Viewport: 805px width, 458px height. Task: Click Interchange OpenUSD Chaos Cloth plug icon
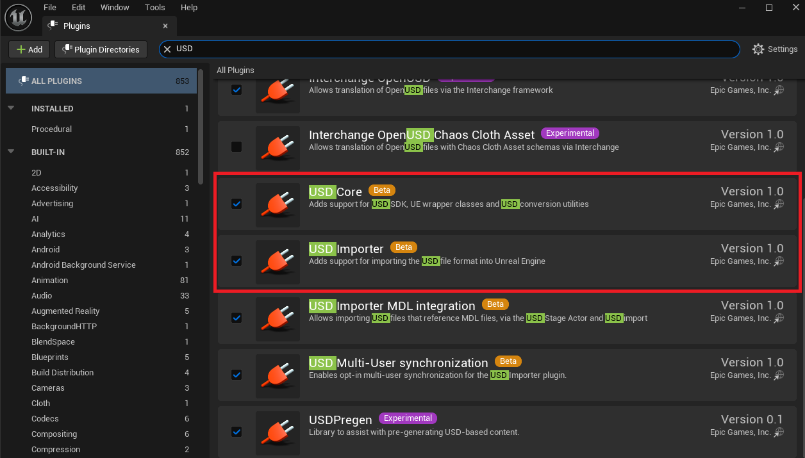(278, 147)
